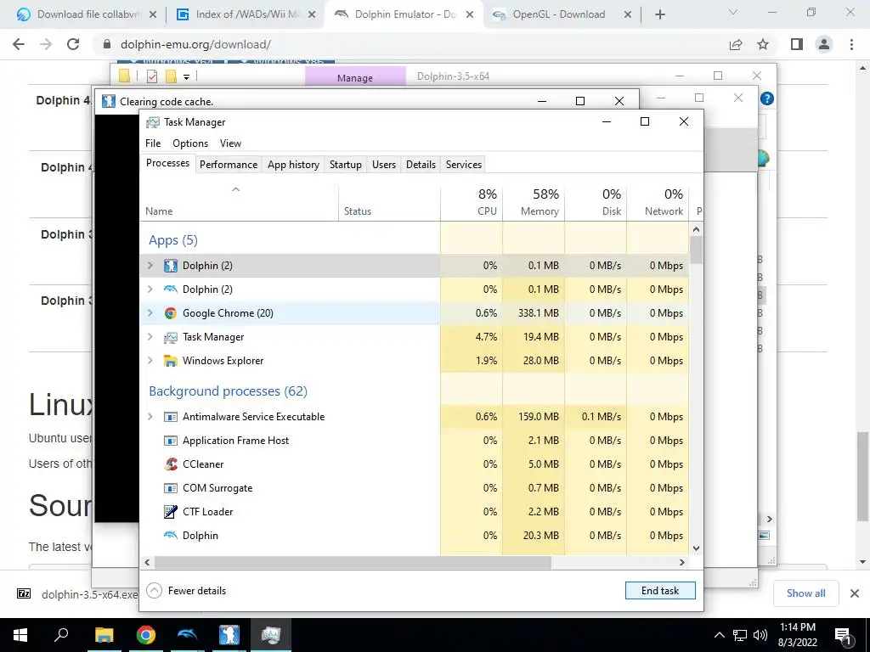870x652 pixels.
Task: Open the Windows Start menu
Action: pyautogui.click(x=20, y=635)
